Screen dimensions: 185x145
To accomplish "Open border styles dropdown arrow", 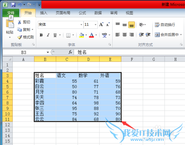I will pos(73,35).
